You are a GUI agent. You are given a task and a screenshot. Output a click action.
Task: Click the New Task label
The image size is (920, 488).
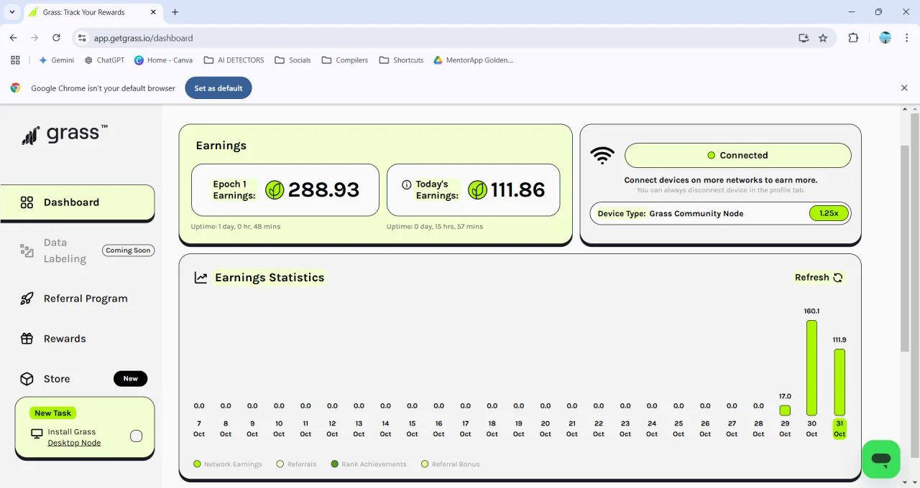(53, 413)
